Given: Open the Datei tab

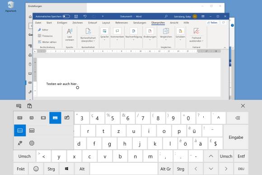Looking at the screenshot, I should pyautogui.click(x=38, y=23).
